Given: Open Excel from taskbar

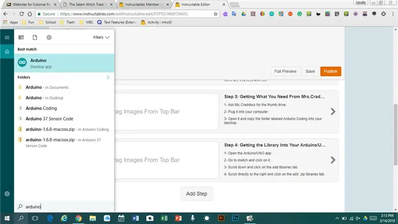Looking at the screenshot, I should point(164,218).
